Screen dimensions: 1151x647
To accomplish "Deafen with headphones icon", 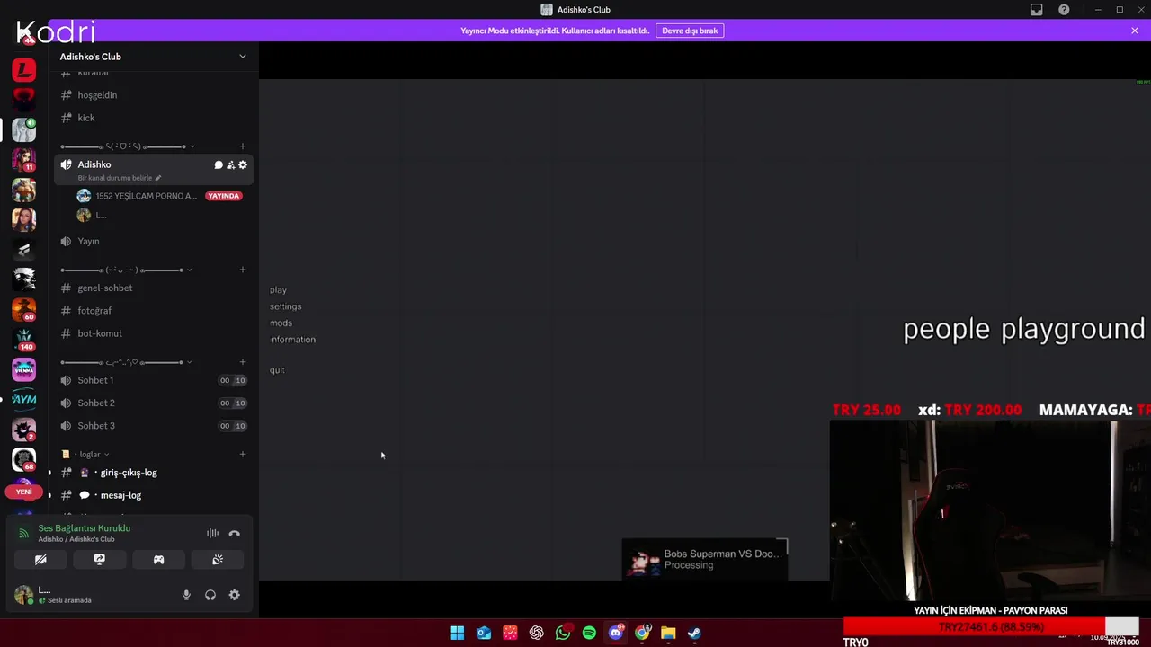I will (210, 595).
